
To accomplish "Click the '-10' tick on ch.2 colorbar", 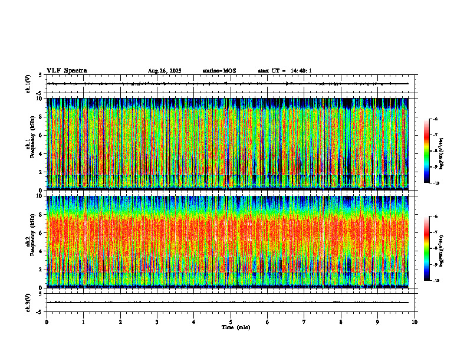I will 436,281.
